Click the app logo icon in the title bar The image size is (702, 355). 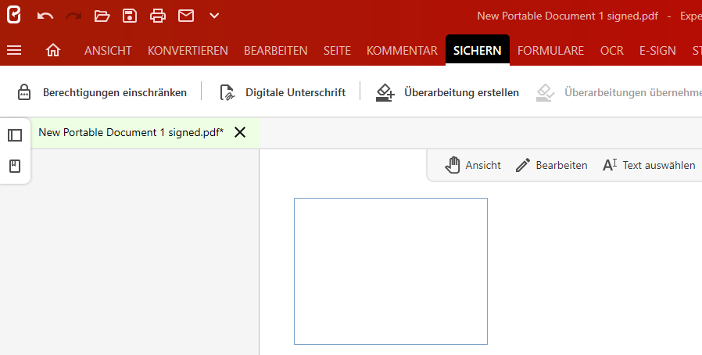pos(14,15)
